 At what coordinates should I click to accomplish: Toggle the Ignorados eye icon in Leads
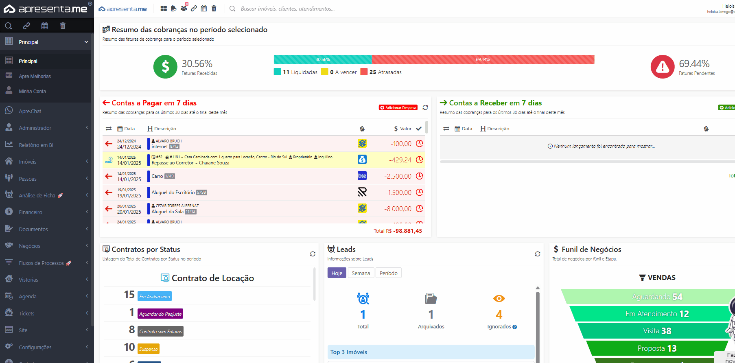tap(499, 299)
